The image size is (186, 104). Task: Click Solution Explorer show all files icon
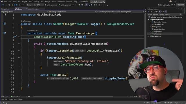[157, 12]
